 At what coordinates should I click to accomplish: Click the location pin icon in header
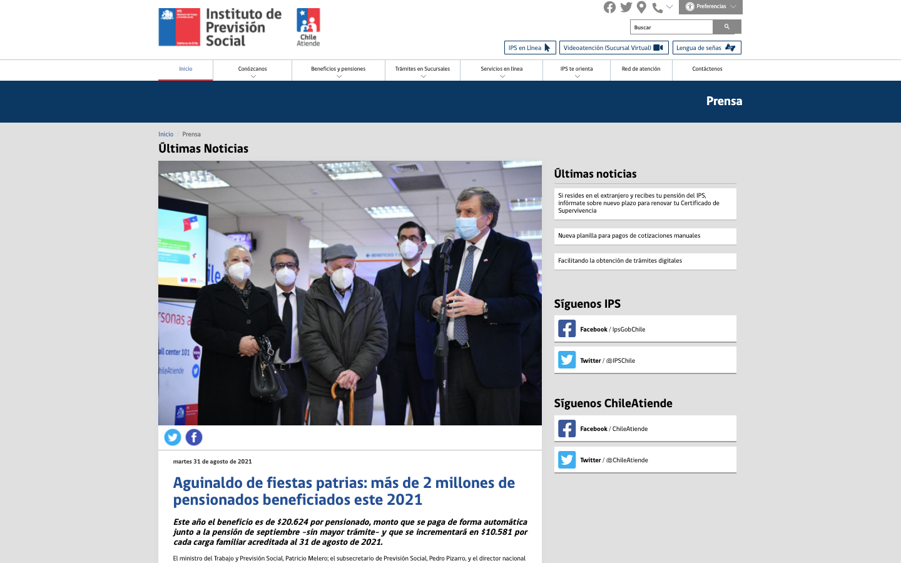coord(641,8)
